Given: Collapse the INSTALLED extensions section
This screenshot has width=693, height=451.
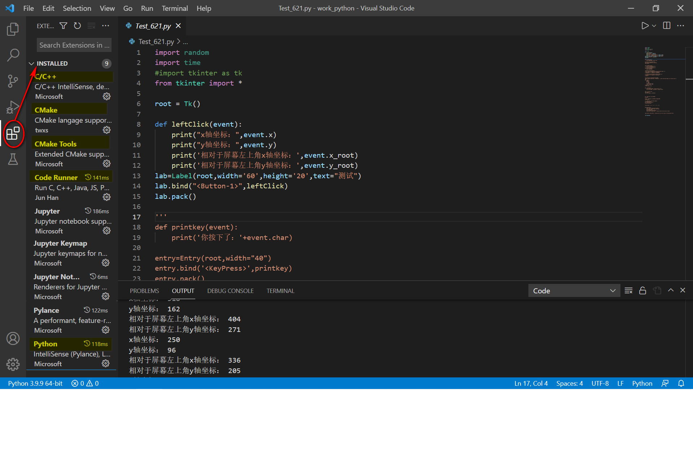Looking at the screenshot, I should point(31,63).
